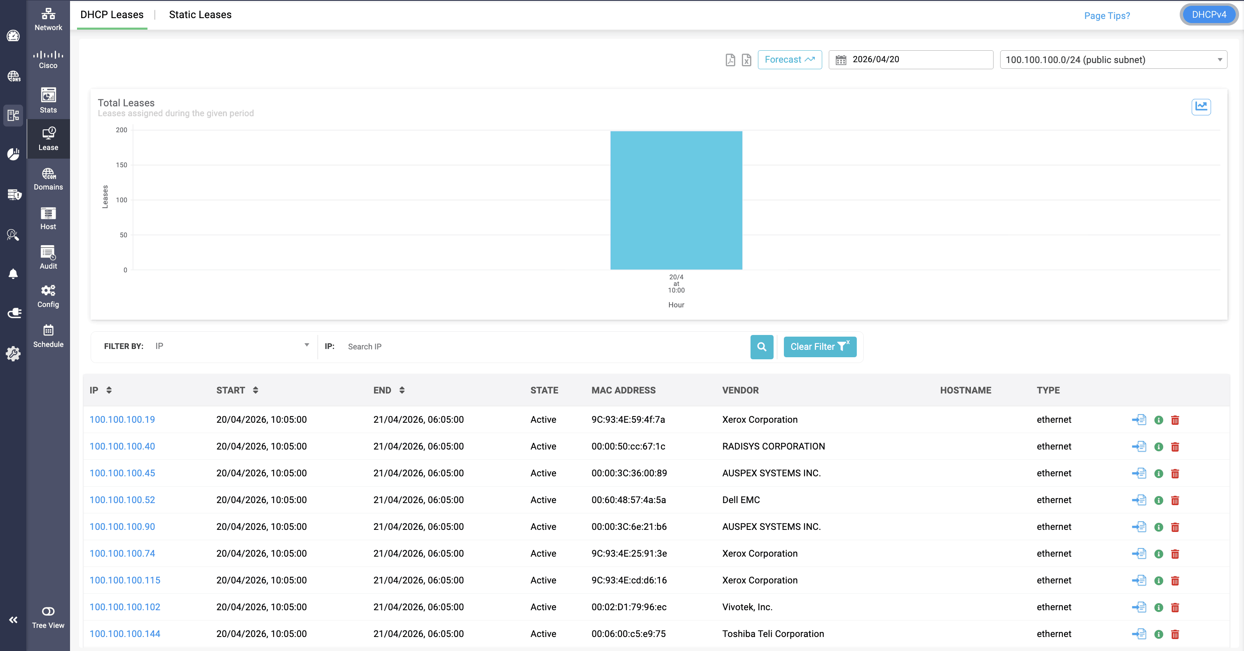Open the Page Tips link

tap(1107, 16)
